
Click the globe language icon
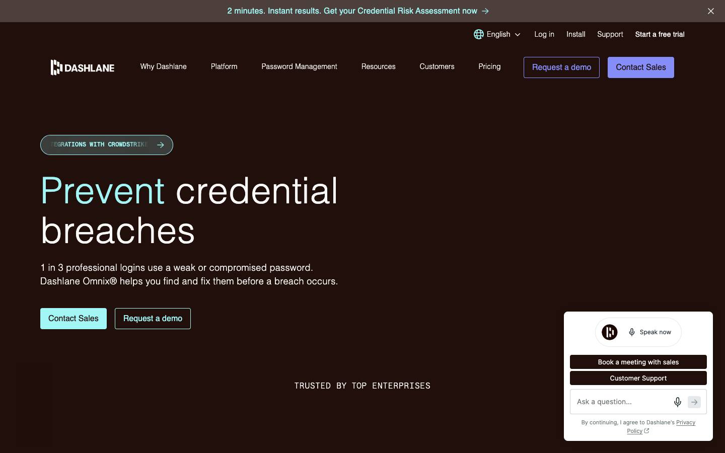pos(479,34)
